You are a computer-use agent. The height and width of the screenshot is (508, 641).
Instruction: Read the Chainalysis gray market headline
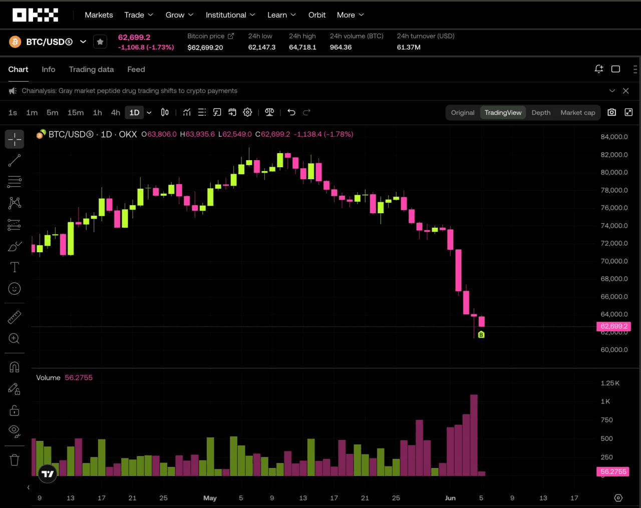(x=129, y=91)
